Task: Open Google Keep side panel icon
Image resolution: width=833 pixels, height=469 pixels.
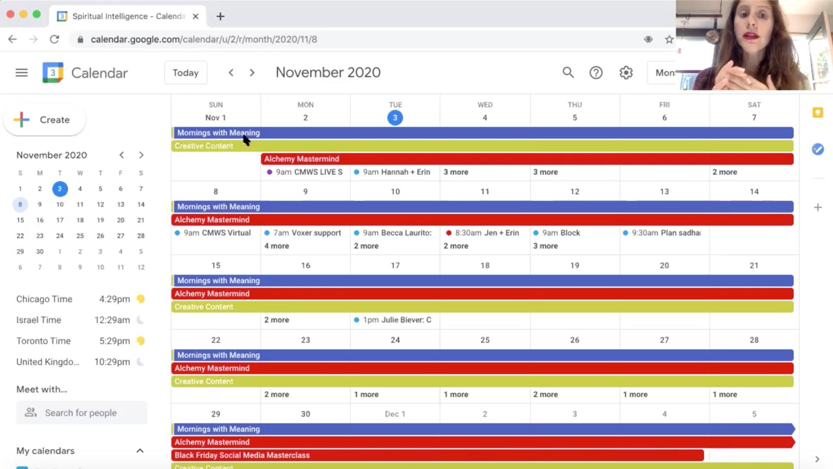Action: 817,113
